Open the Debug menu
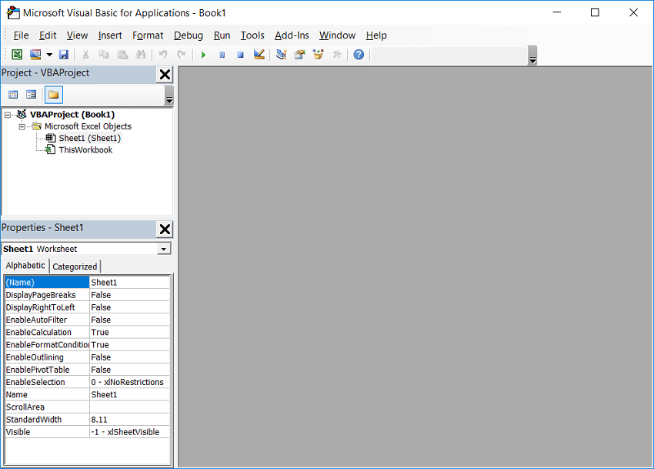Image resolution: width=654 pixels, height=469 pixels. pos(189,35)
